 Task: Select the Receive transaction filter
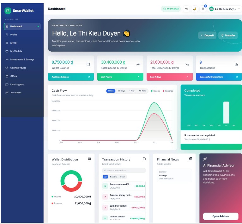[x=113, y=177]
